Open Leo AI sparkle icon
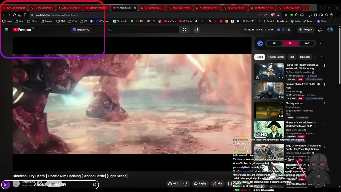Screen dimensions: 341x192 (x=326, y=15)
